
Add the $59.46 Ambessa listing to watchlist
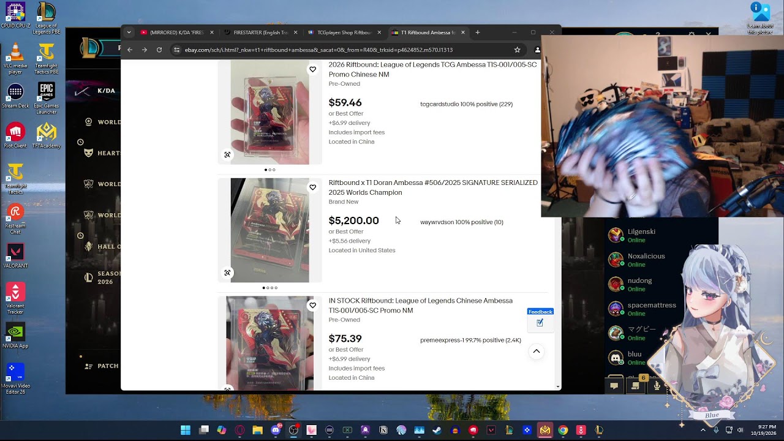tap(312, 69)
